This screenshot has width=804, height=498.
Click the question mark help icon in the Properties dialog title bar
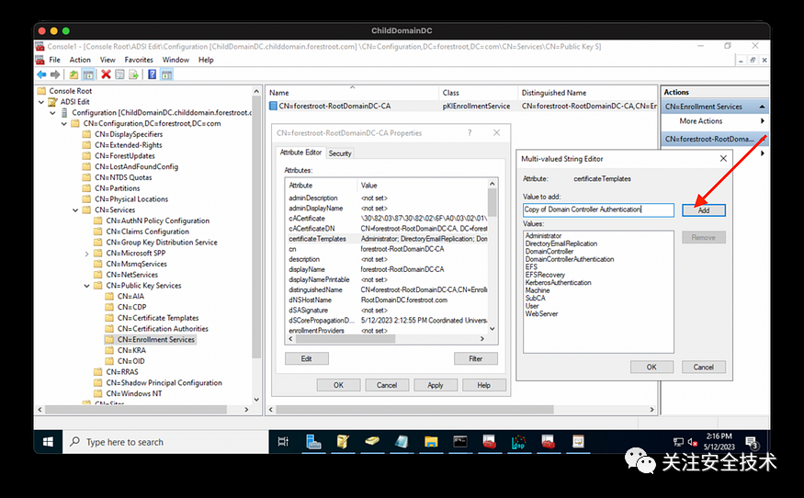click(x=470, y=133)
